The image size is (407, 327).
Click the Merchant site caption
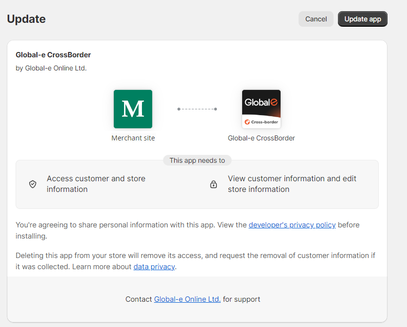pyautogui.click(x=133, y=138)
